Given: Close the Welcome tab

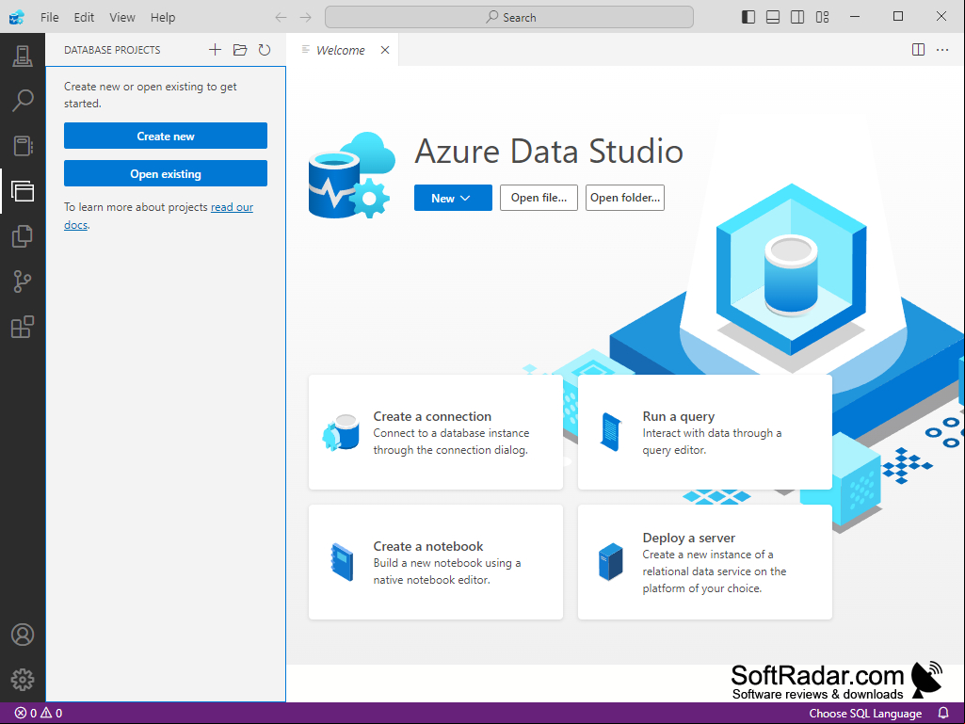Looking at the screenshot, I should pos(385,50).
